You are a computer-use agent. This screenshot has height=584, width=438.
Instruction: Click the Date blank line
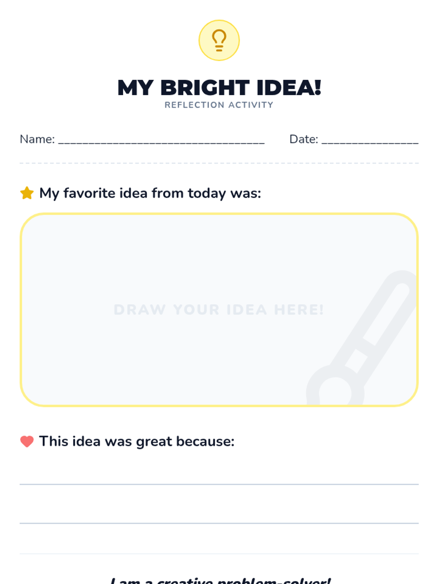(370, 142)
